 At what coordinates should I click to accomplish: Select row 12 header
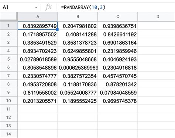point(8,117)
